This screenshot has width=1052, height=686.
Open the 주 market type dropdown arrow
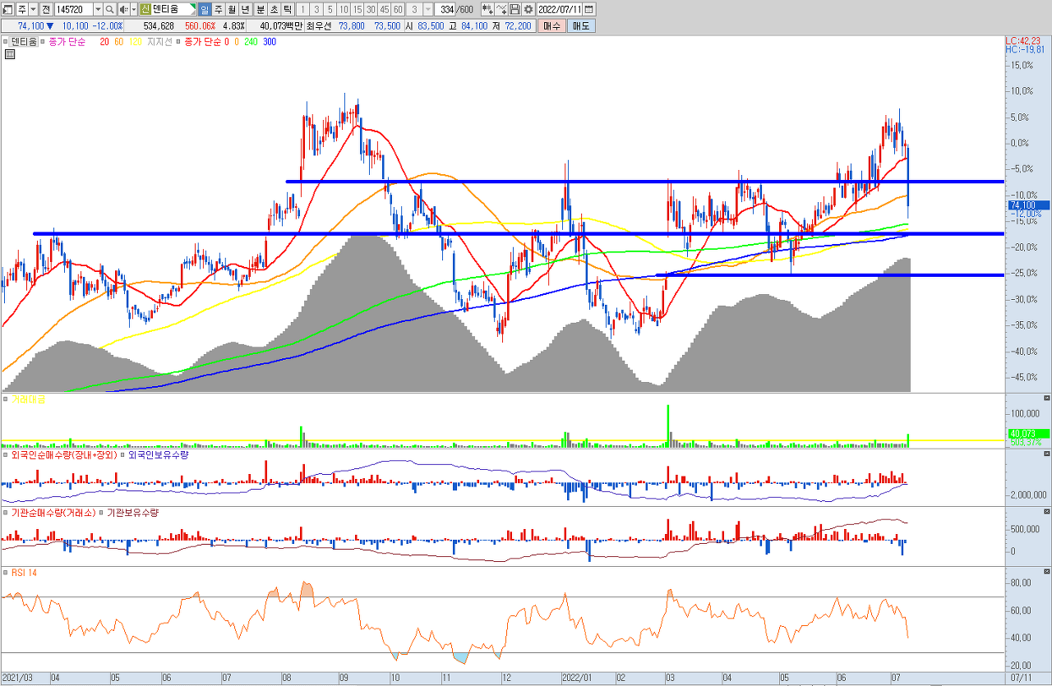[x=33, y=9]
